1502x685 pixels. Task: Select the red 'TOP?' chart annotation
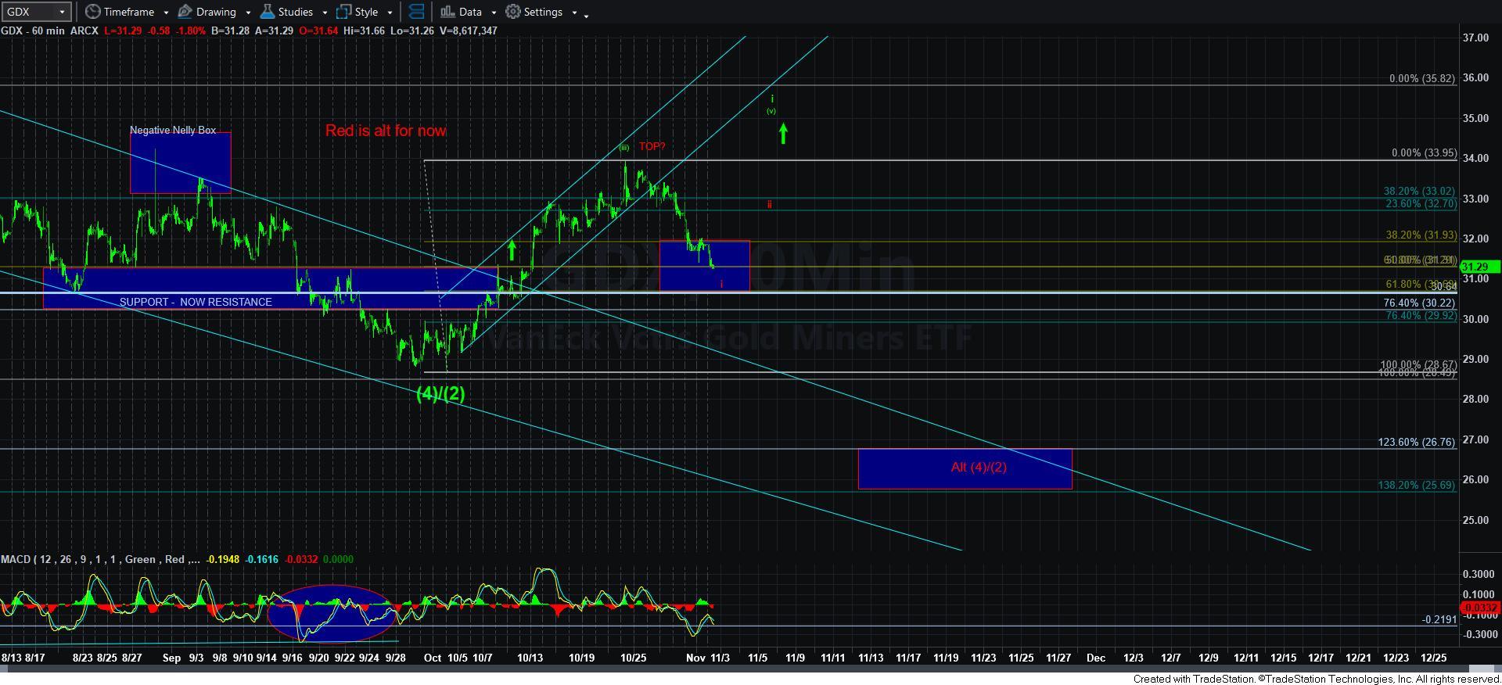[x=652, y=146]
